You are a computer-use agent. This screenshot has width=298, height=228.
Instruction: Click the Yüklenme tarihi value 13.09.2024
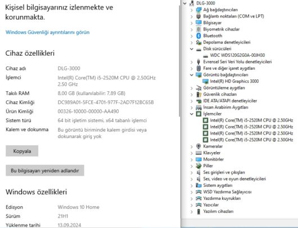coord(69,225)
